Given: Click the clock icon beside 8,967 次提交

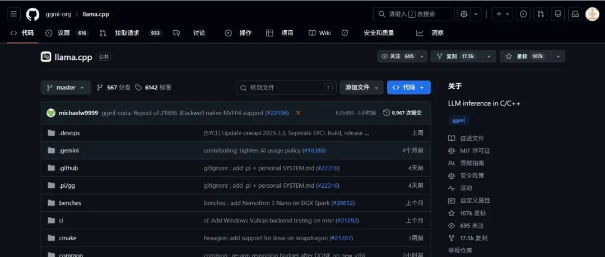Looking at the screenshot, I should pos(386,113).
